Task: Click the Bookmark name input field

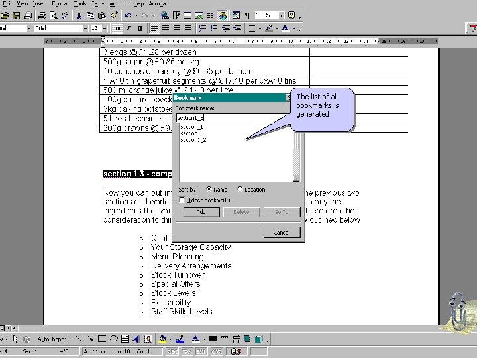Action: pos(233,118)
